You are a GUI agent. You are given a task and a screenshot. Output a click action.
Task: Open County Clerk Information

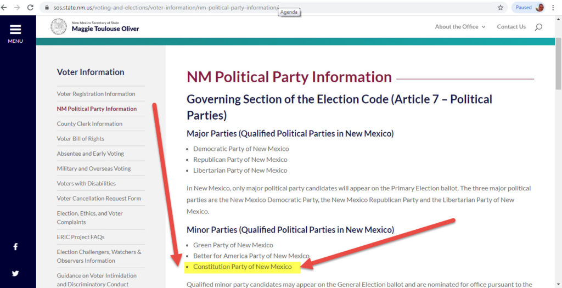89,124
